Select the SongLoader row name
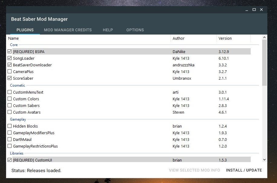The image size is (277, 183). tap(24, 58)
